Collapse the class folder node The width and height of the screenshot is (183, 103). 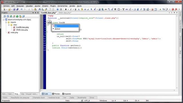pos(9,25)
